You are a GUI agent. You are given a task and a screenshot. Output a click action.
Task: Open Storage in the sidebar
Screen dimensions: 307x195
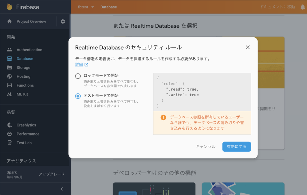coord(23,68)
